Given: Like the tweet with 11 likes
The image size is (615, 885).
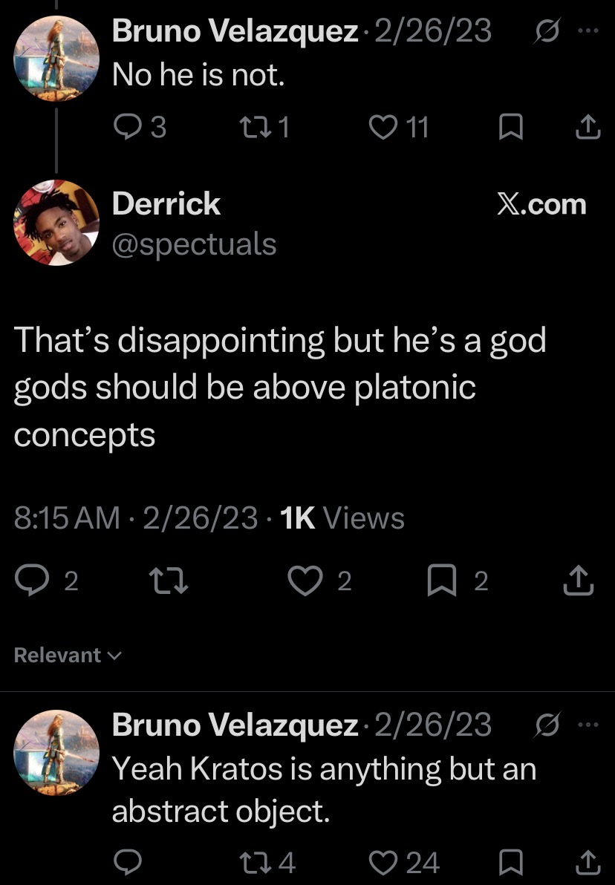Looking at the screenshot, I should point(383,126).
